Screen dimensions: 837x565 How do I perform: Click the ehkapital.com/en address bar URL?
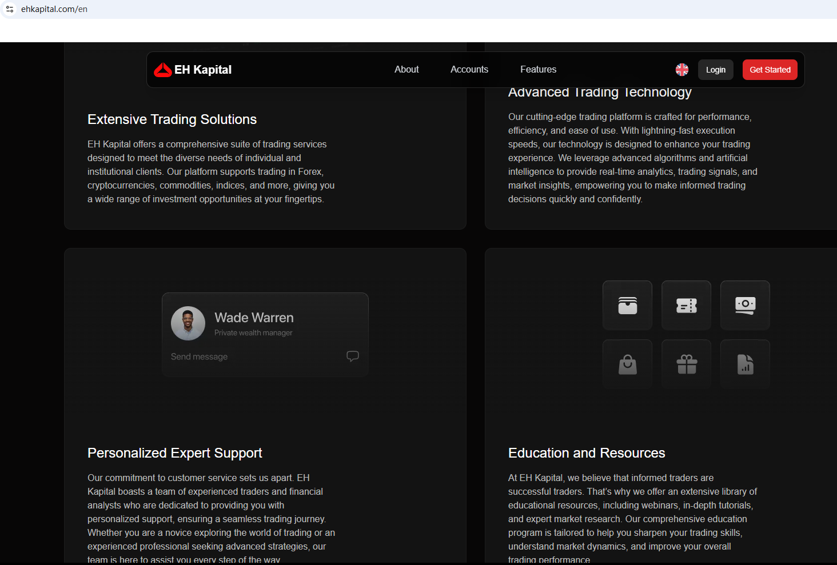54,9
